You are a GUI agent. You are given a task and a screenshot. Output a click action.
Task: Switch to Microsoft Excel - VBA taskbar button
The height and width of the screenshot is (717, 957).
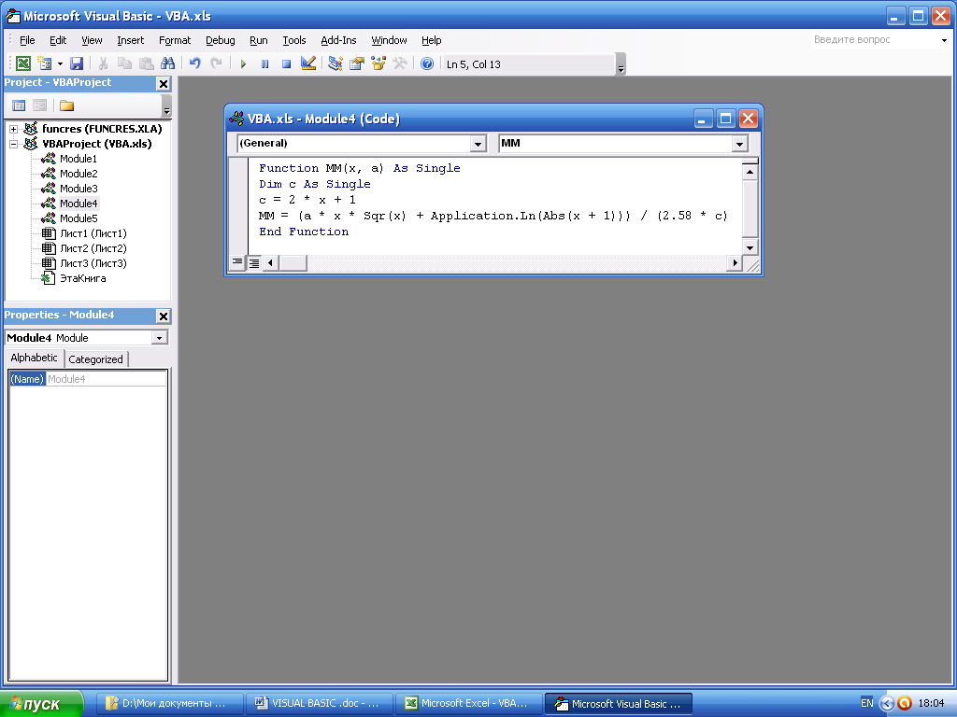(469, 704)
